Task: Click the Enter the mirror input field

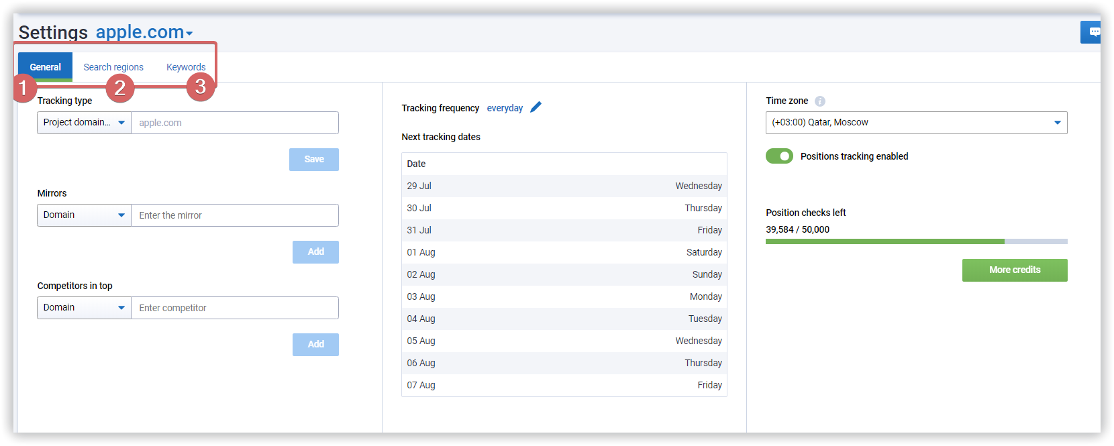Action: tap(235, 215)
